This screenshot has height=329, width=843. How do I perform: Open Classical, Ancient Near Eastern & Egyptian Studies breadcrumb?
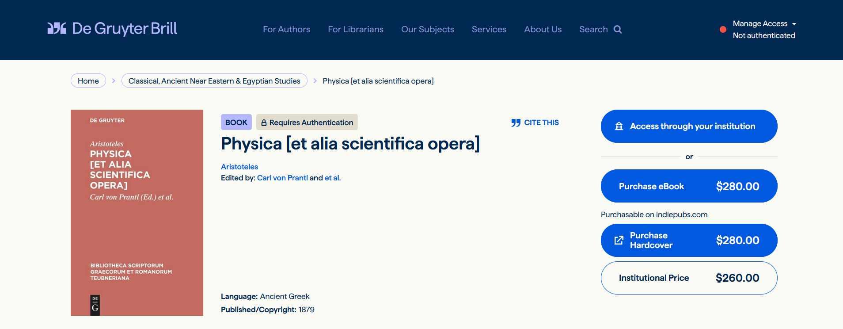click(x=214, y=80)
